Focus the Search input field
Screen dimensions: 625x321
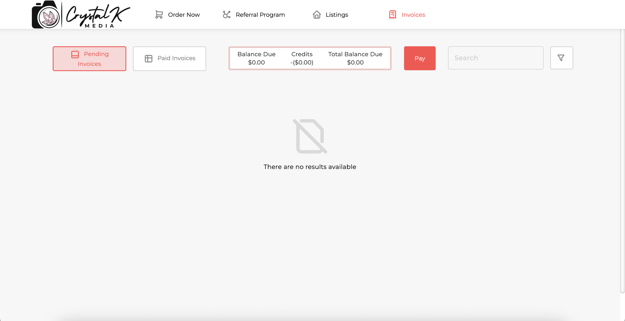pyautogui.click(x=495, y=58)
